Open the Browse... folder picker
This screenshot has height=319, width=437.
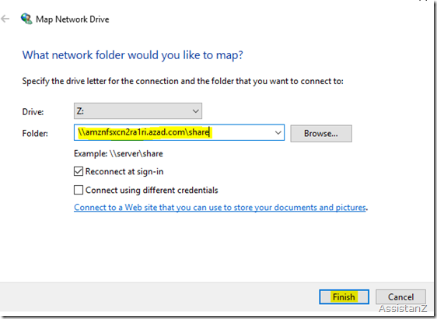[321, 134]
